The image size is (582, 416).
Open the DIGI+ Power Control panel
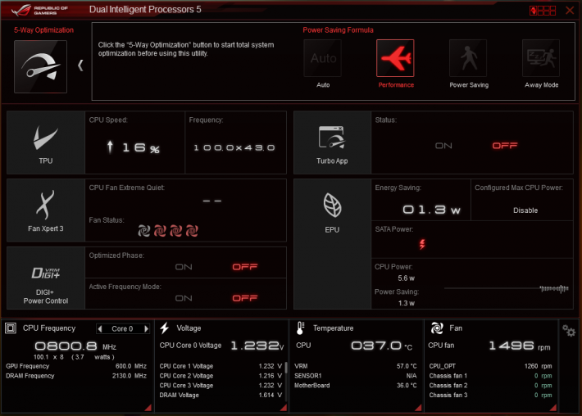click(x=46, y=278)
